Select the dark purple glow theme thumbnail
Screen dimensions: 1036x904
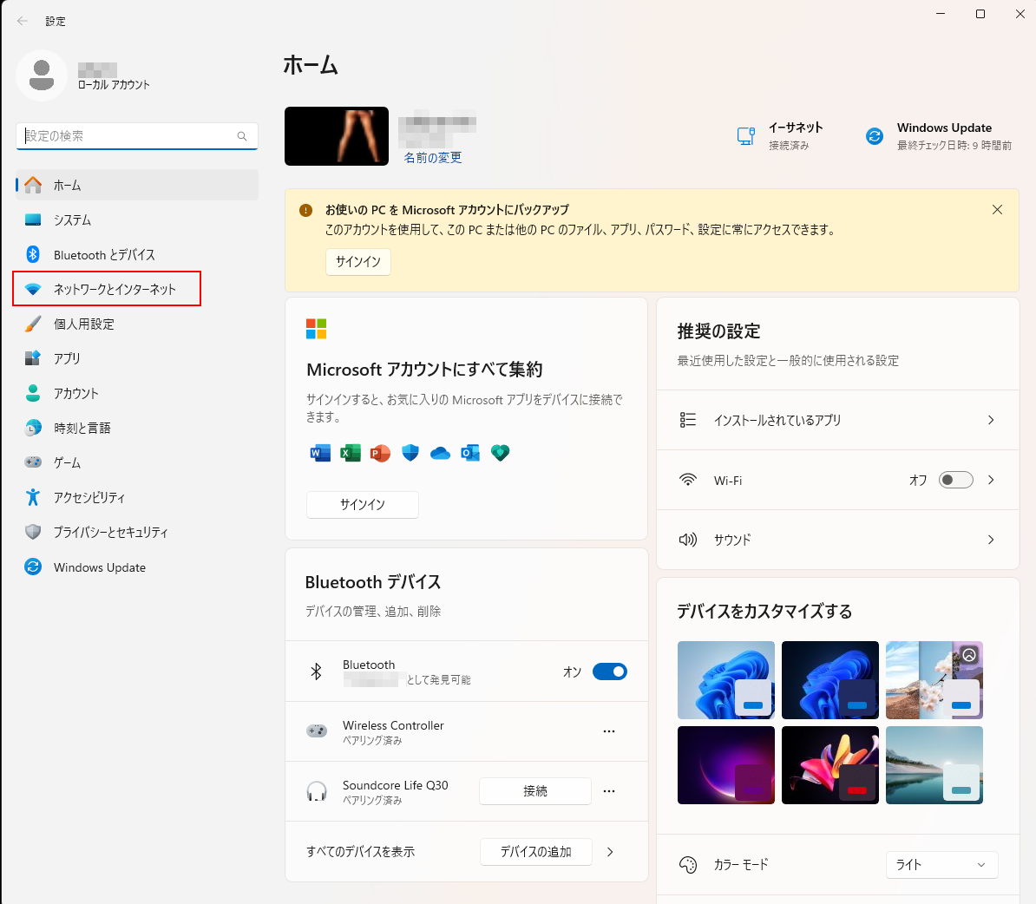[x=725, y=765]
